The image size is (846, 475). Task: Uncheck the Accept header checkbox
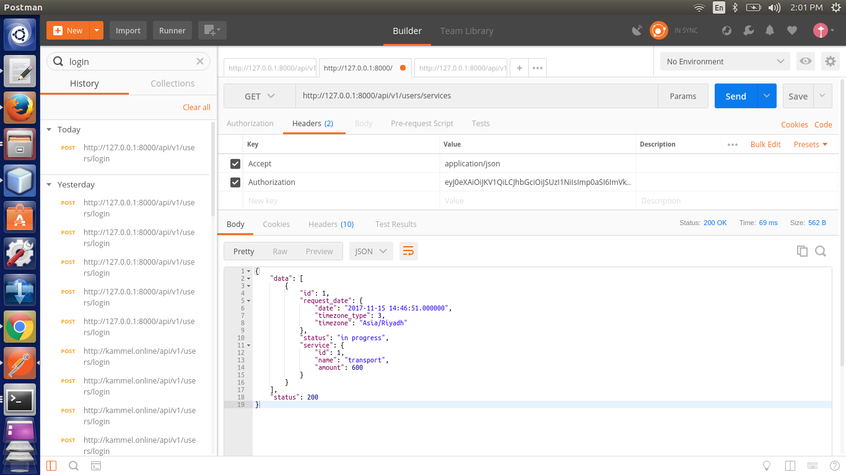point(235,164)
